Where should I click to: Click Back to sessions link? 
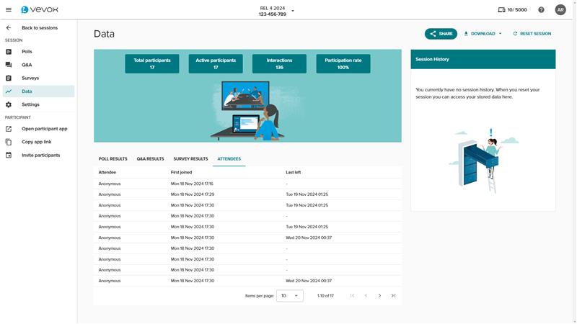(40, 28)
